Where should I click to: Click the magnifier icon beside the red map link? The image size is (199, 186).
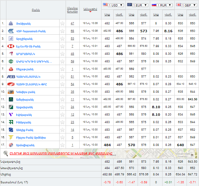(5, 153)
